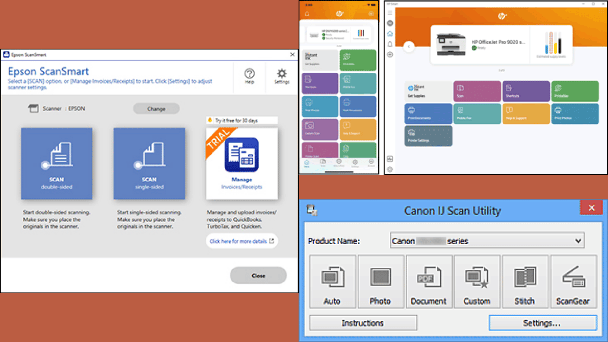This screenshot has width=608, height=342.
Task: Tap the ink levels card in the HP mobile app
Action: click(361, 34)
